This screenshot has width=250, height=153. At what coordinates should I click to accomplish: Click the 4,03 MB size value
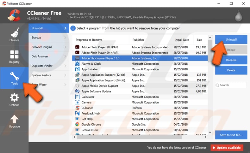point(201,91)
